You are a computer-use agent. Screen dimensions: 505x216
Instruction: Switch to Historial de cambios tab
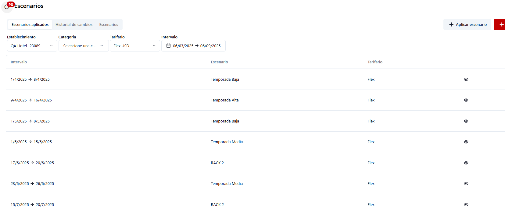(74, 24)
